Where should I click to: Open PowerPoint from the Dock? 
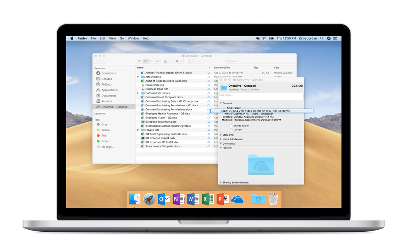tap(223, 199)
